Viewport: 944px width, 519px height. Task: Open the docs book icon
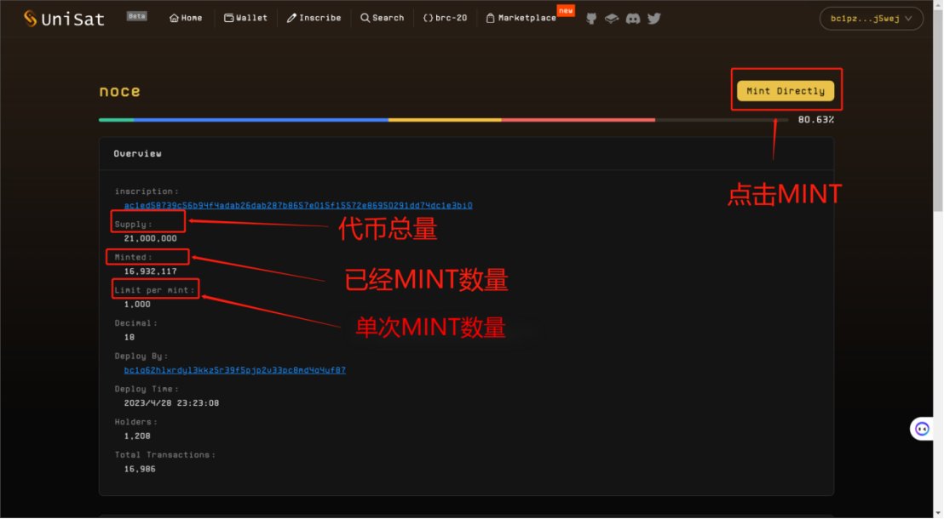[612, 17]
